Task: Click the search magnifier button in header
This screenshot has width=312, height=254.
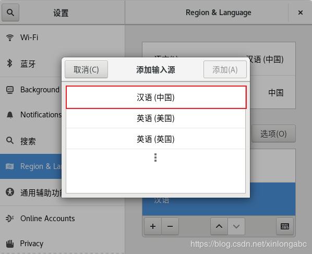Action: 10,13
